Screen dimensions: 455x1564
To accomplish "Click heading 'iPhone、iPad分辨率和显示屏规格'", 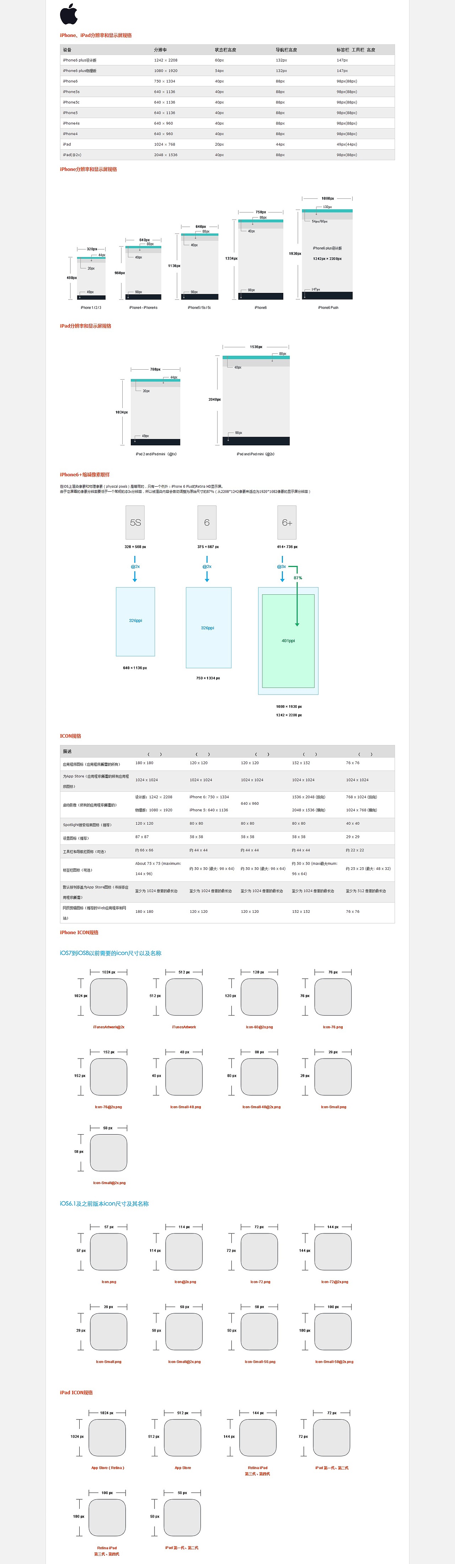I will (x=95, y=35).
